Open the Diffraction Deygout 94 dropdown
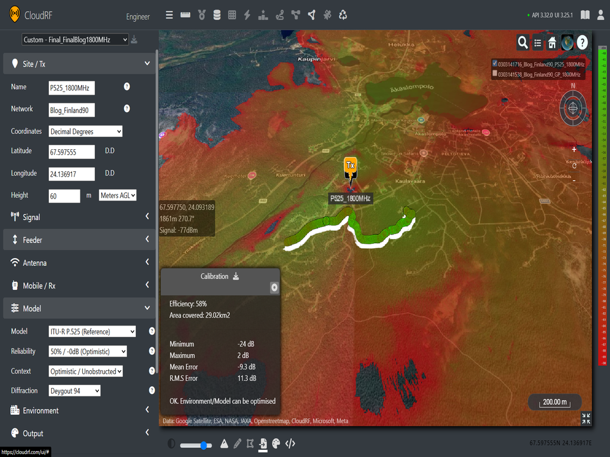Image resolution: width=610 pixels, height=457 pixels. tap(74, 391)
